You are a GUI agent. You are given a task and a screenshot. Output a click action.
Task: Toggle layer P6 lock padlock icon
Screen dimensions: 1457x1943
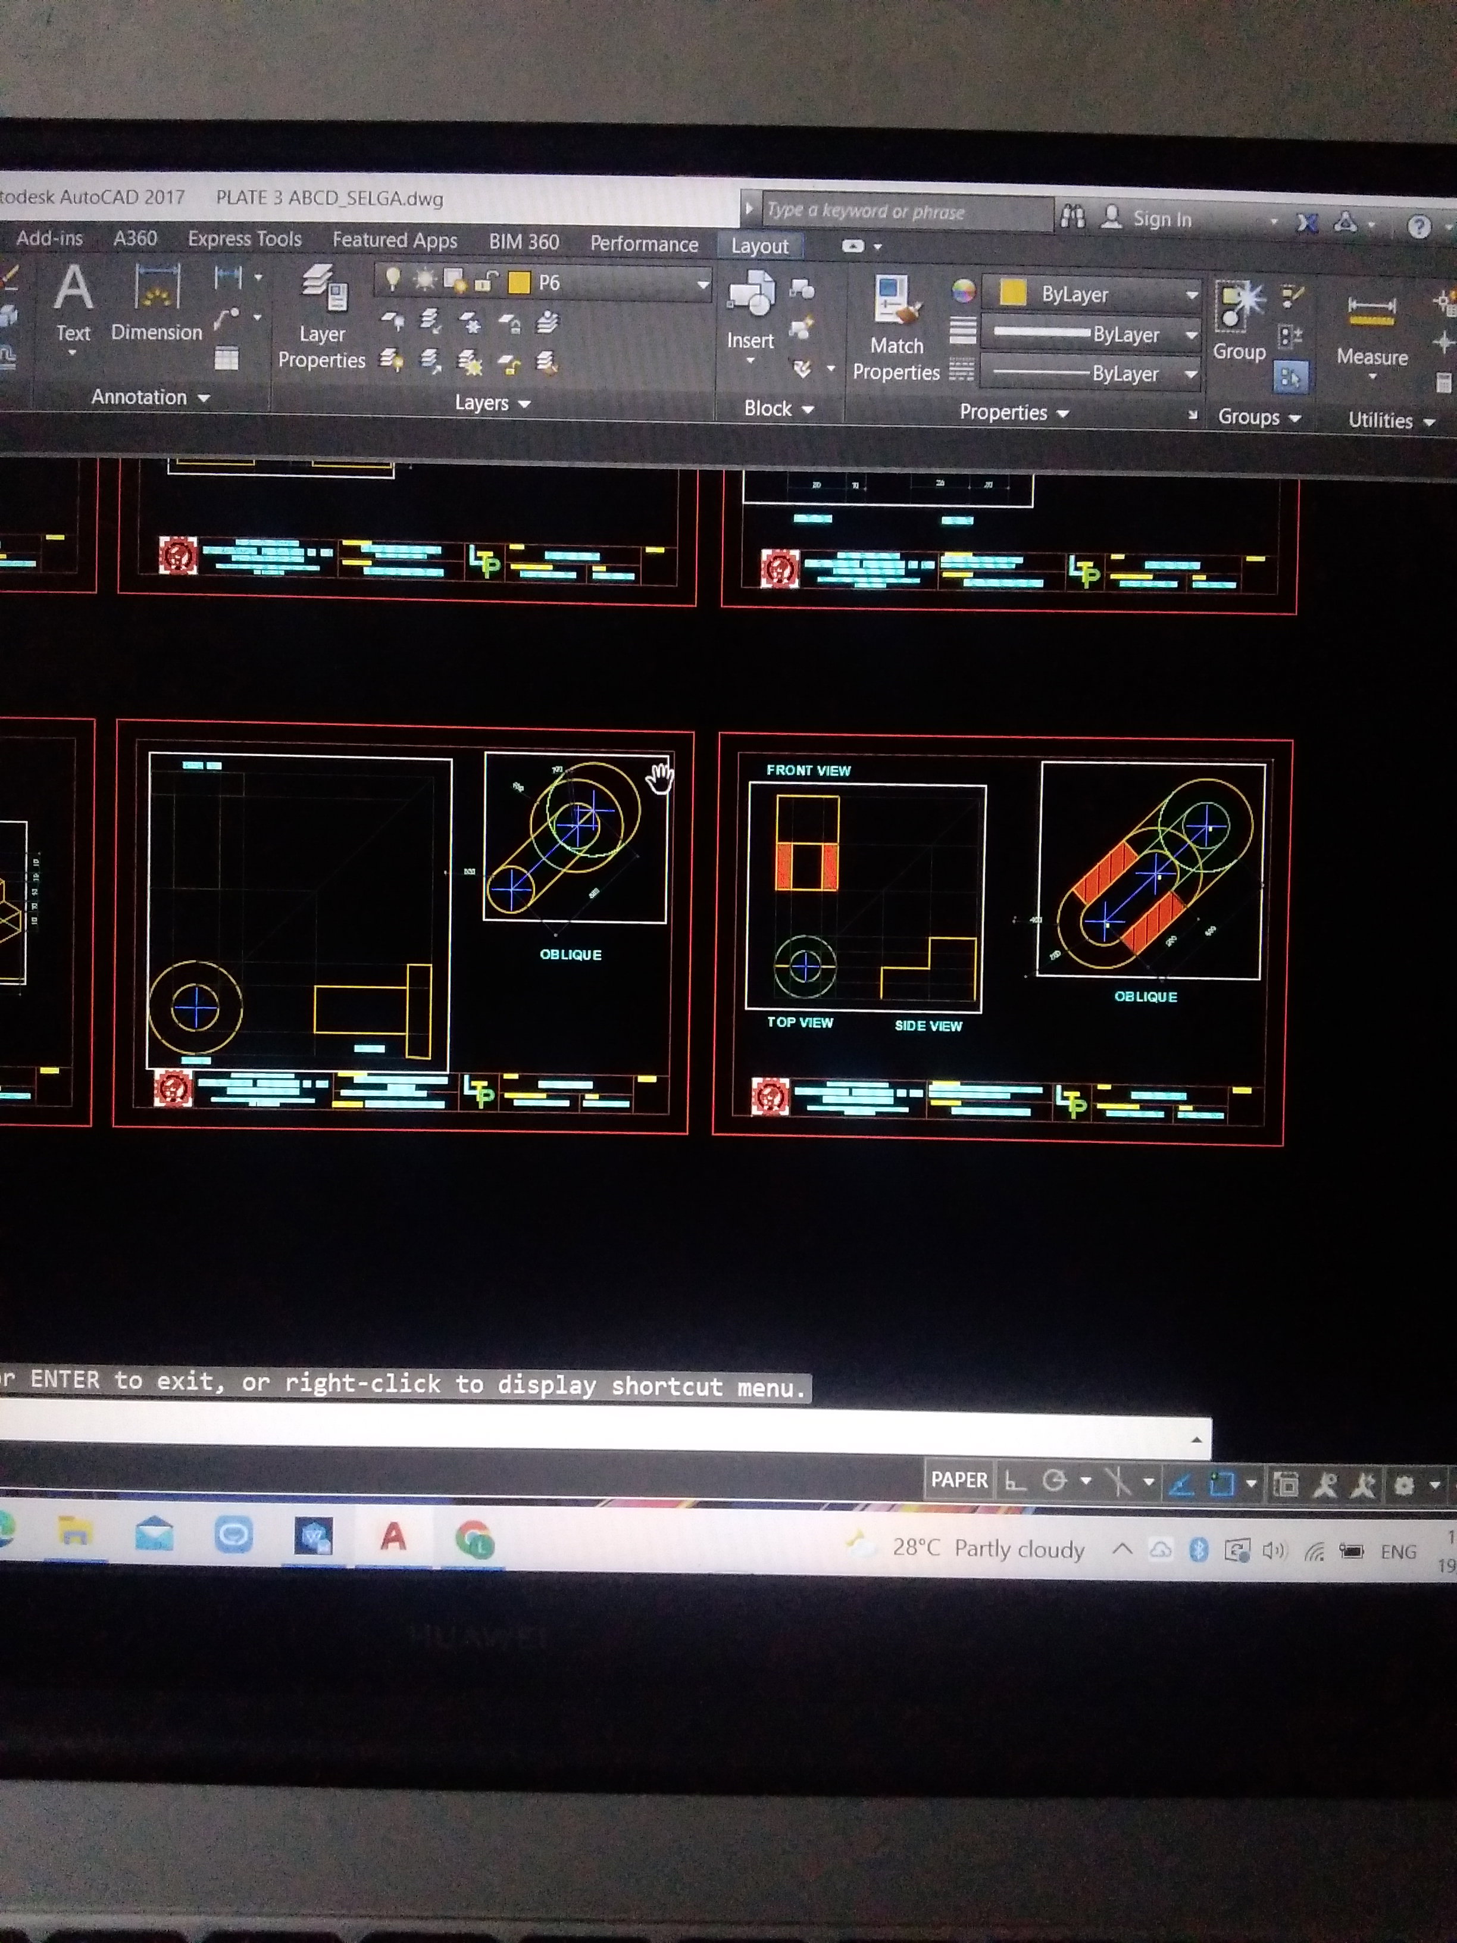pos(486,281)
